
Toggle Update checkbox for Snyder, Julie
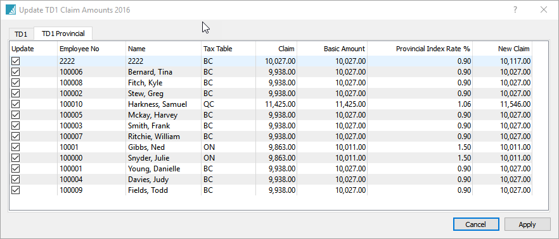pyautogui.click(x=16, y=158)
